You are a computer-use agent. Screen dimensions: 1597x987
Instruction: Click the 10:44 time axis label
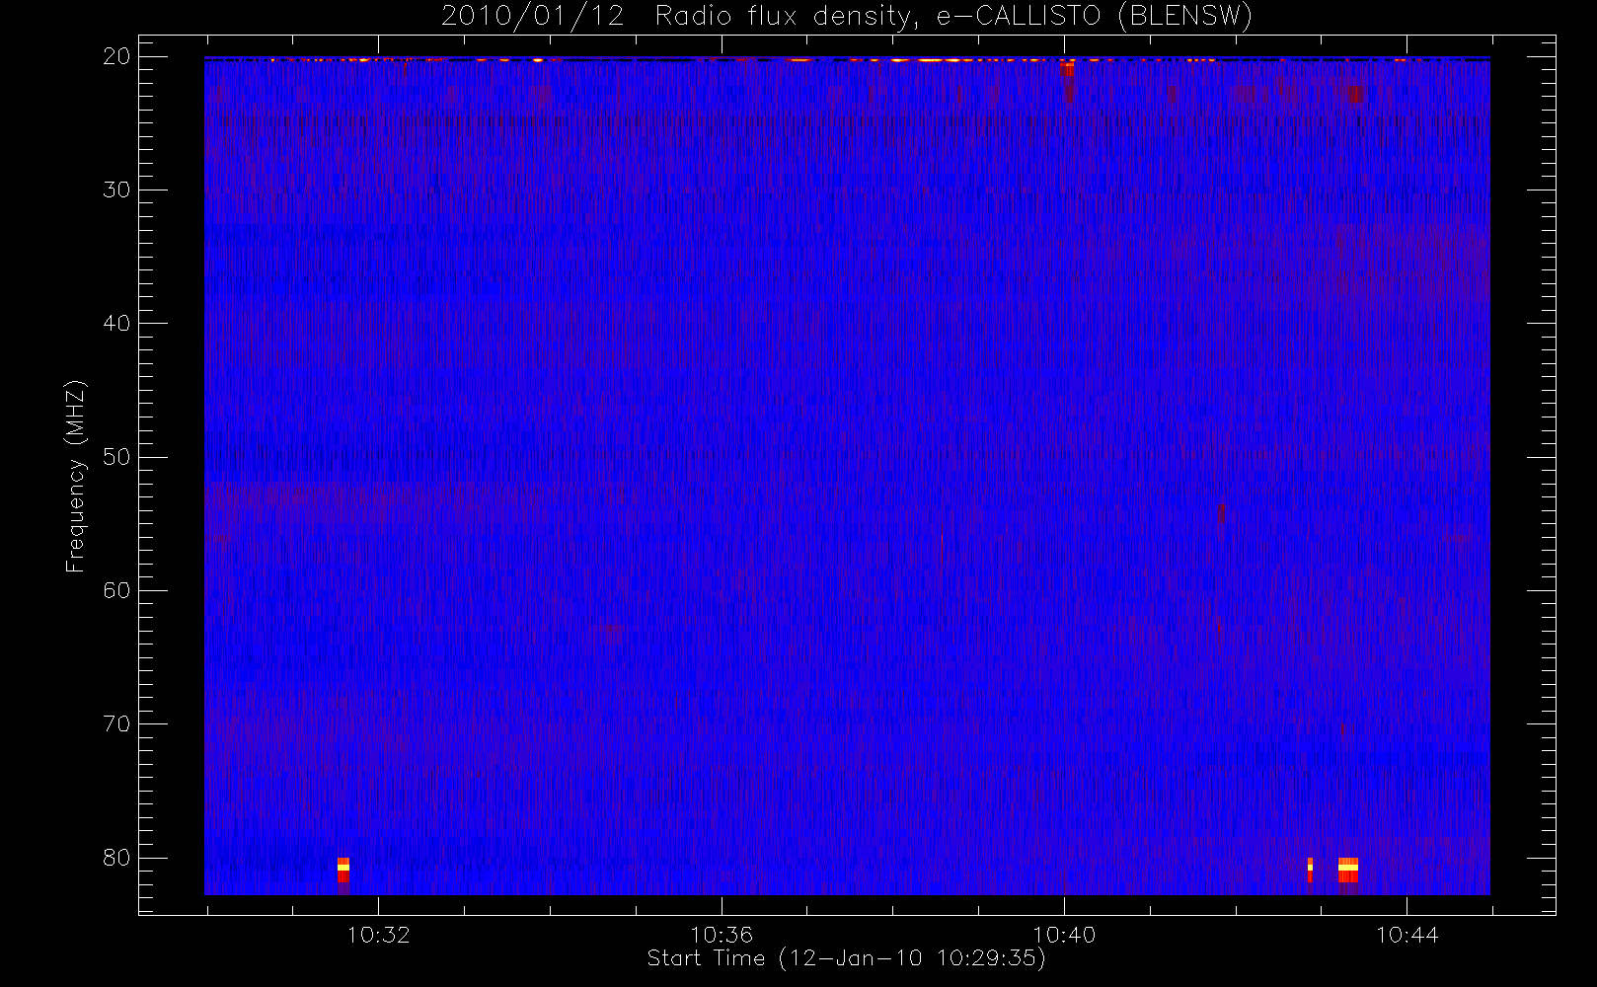(x=1407, y=935)
